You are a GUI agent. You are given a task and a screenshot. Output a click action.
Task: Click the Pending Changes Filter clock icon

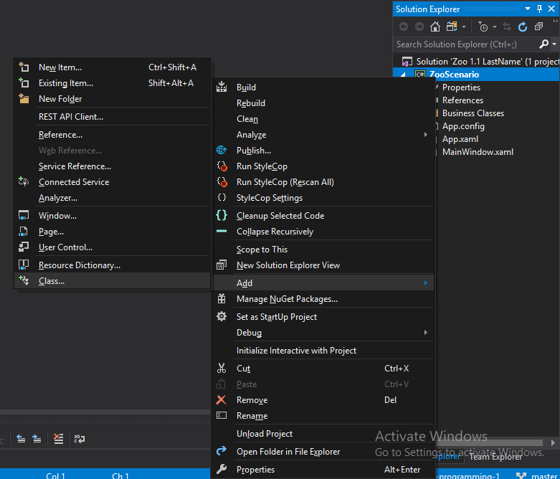[x=484, y=27]
